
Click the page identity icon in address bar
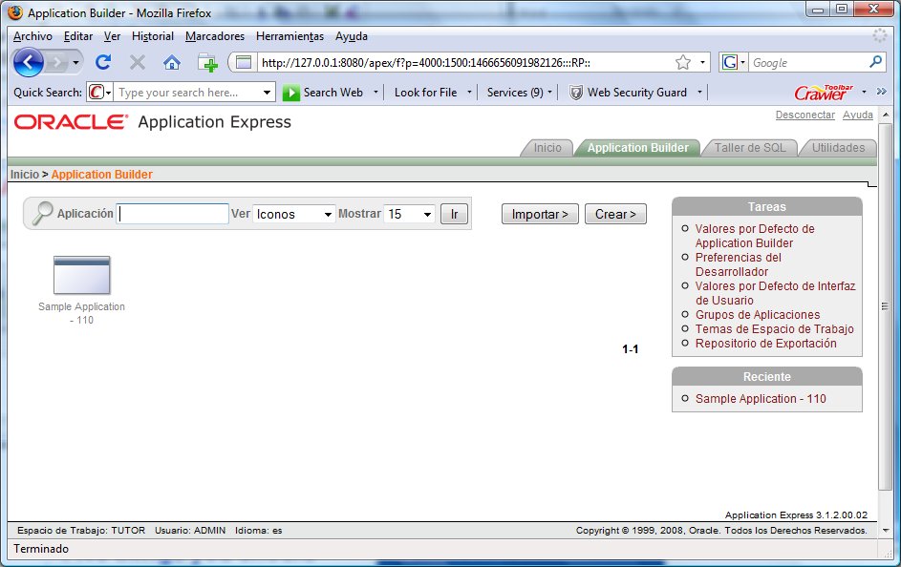[244, 63]
